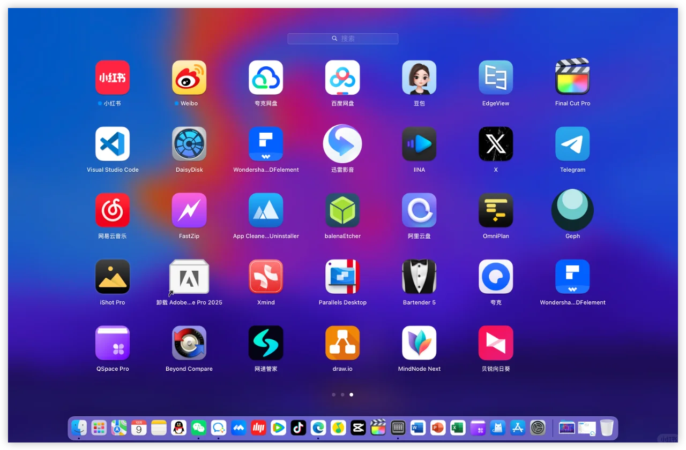
Task: Launch 网速管家 app
Action: click(266, 343)
